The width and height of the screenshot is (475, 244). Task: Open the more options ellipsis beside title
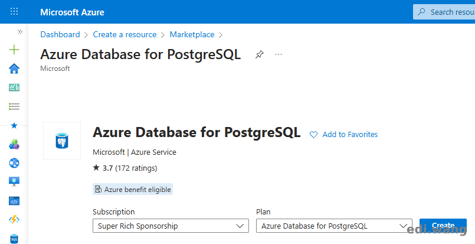(x=279, y=54)
